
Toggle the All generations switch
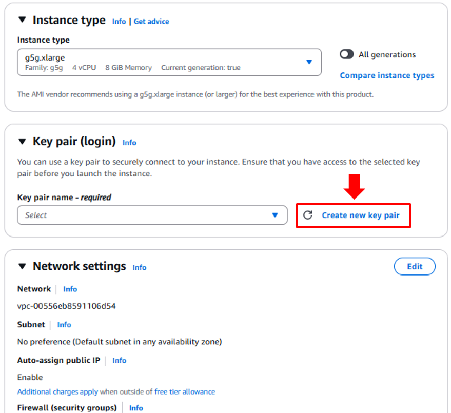(x=347, y=55)
